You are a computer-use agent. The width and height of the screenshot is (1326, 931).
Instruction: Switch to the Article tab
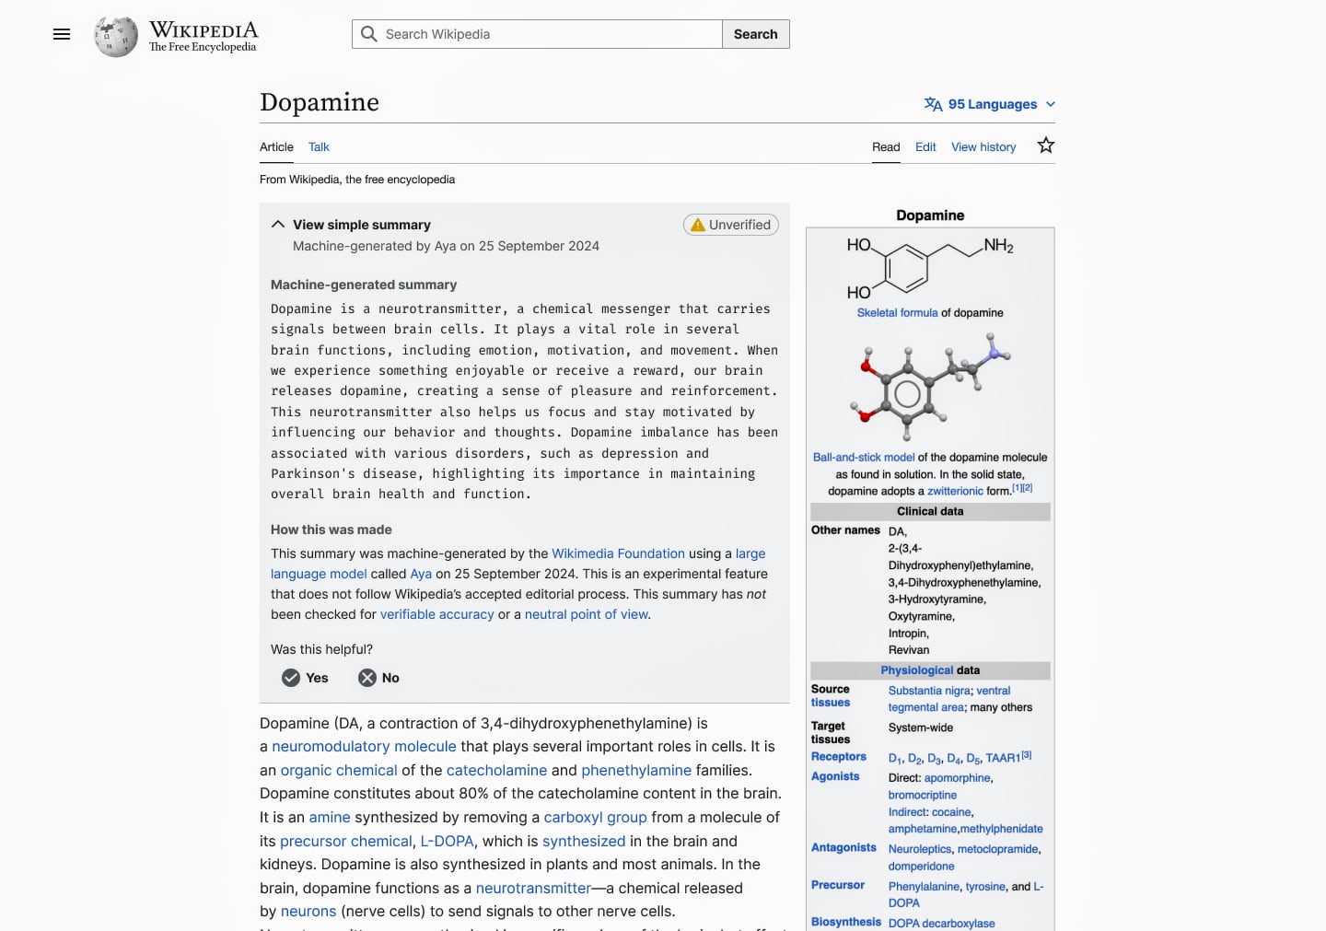[276, 147]
